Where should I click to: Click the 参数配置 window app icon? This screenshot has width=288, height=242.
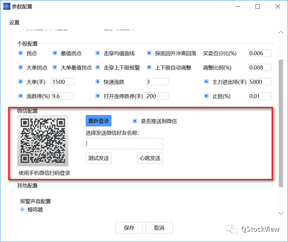coord(7,6)
